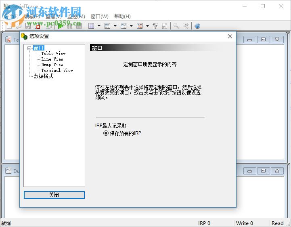The image size is (291, 227).
Task: Minimize the Dump child window
Action: (x=249, y=171)
